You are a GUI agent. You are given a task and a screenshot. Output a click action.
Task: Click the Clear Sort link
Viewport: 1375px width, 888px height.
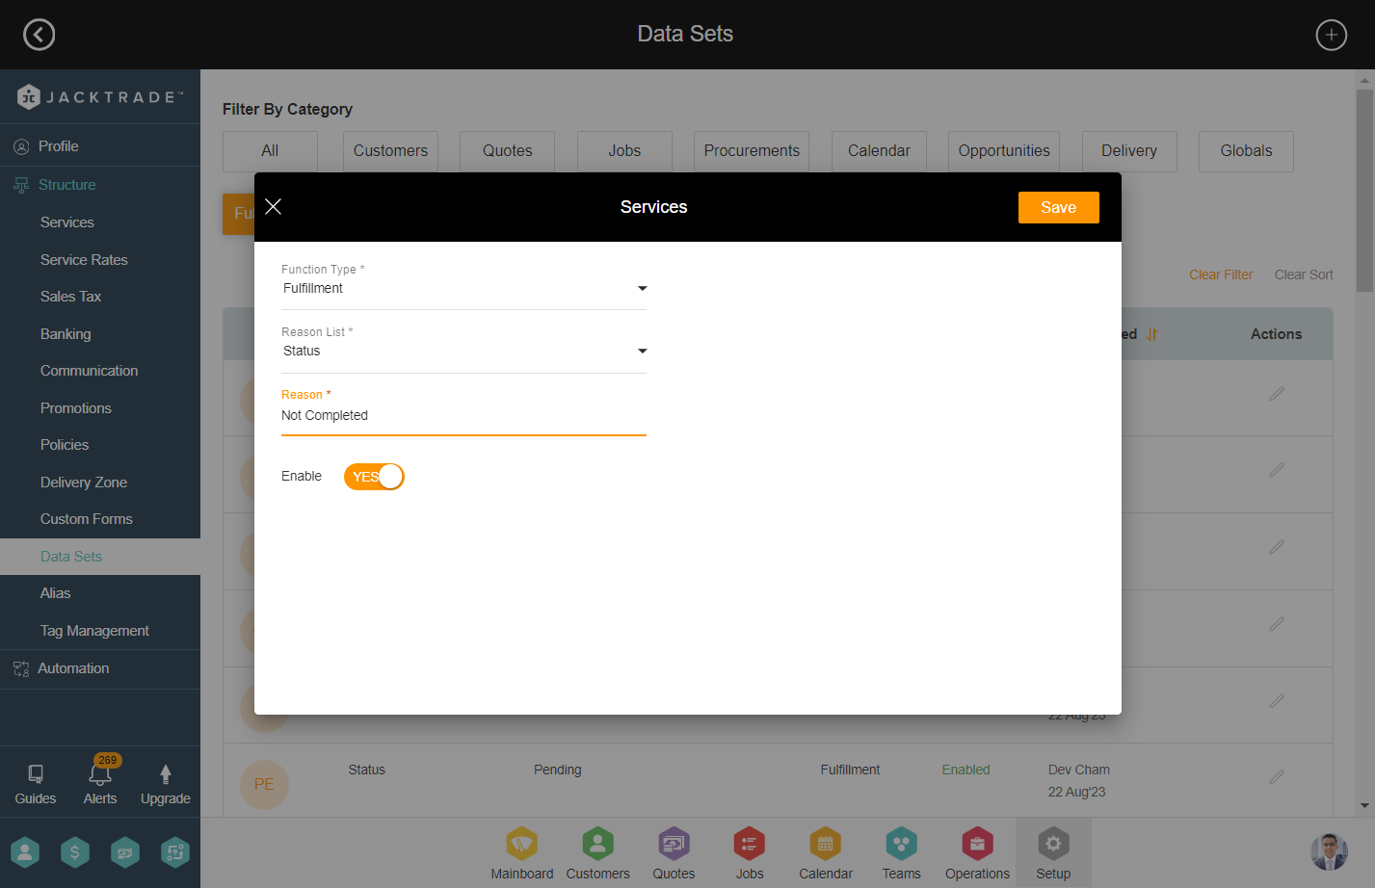point(1304,274)
